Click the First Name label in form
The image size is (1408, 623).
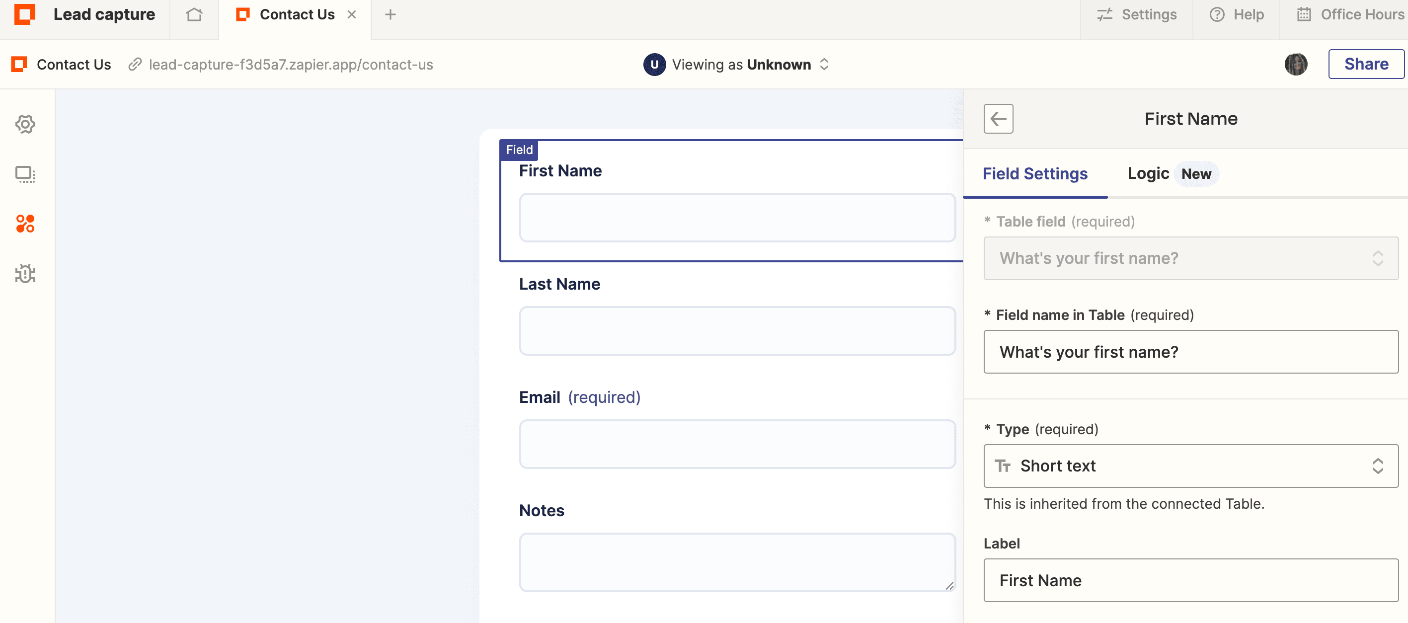tap(560, 171)
